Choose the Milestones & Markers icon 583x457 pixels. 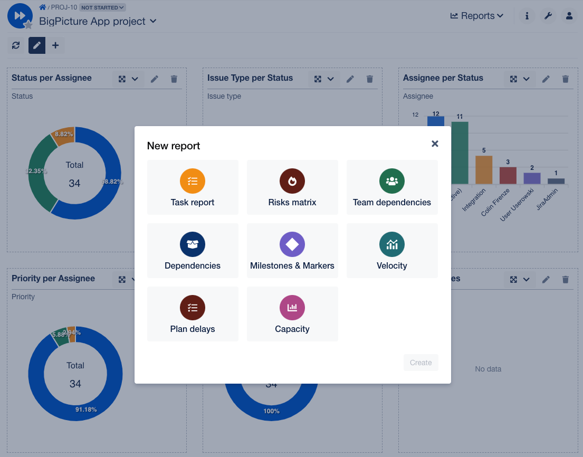click(x=292, y=244)
